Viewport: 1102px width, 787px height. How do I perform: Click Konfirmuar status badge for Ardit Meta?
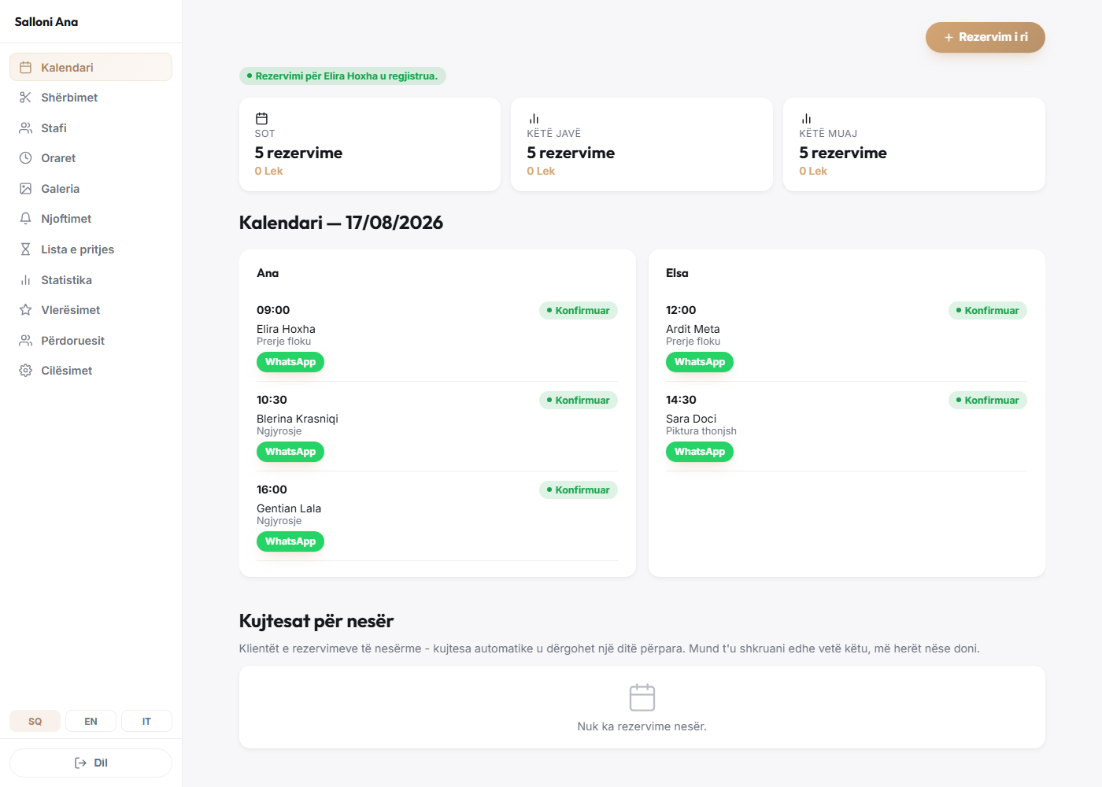point(988,310)
